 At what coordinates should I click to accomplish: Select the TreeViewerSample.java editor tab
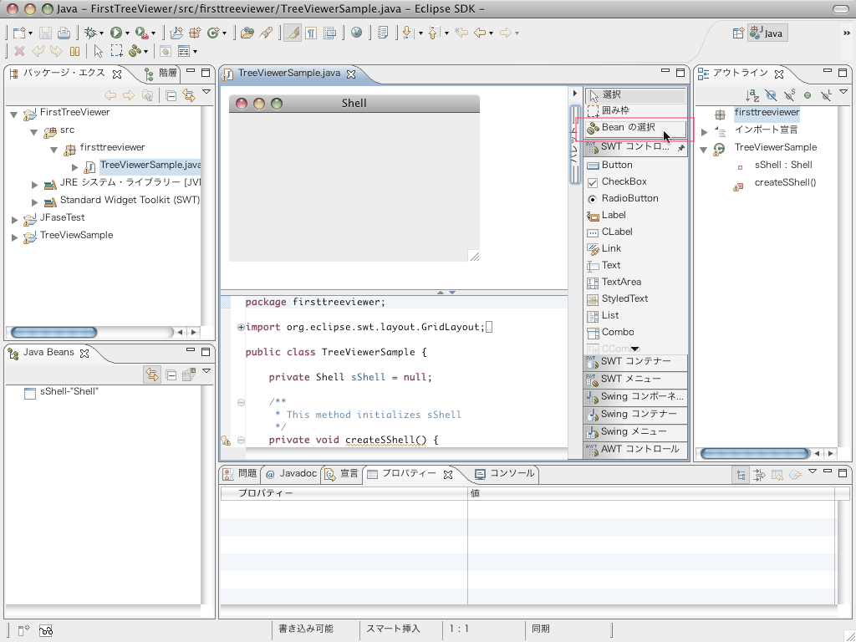tap(288, 74)
